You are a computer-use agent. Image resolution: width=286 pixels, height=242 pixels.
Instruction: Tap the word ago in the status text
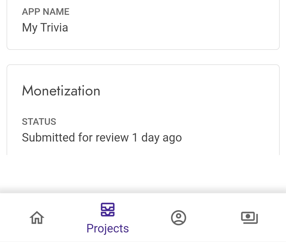(x=172, y=138)
